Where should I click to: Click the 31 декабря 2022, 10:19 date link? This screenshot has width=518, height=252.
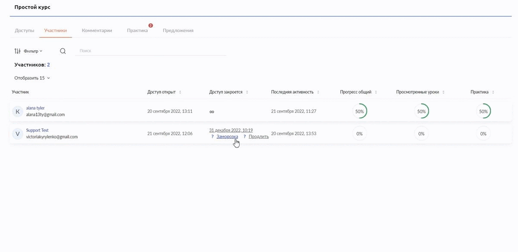click(x=231, y=130)
